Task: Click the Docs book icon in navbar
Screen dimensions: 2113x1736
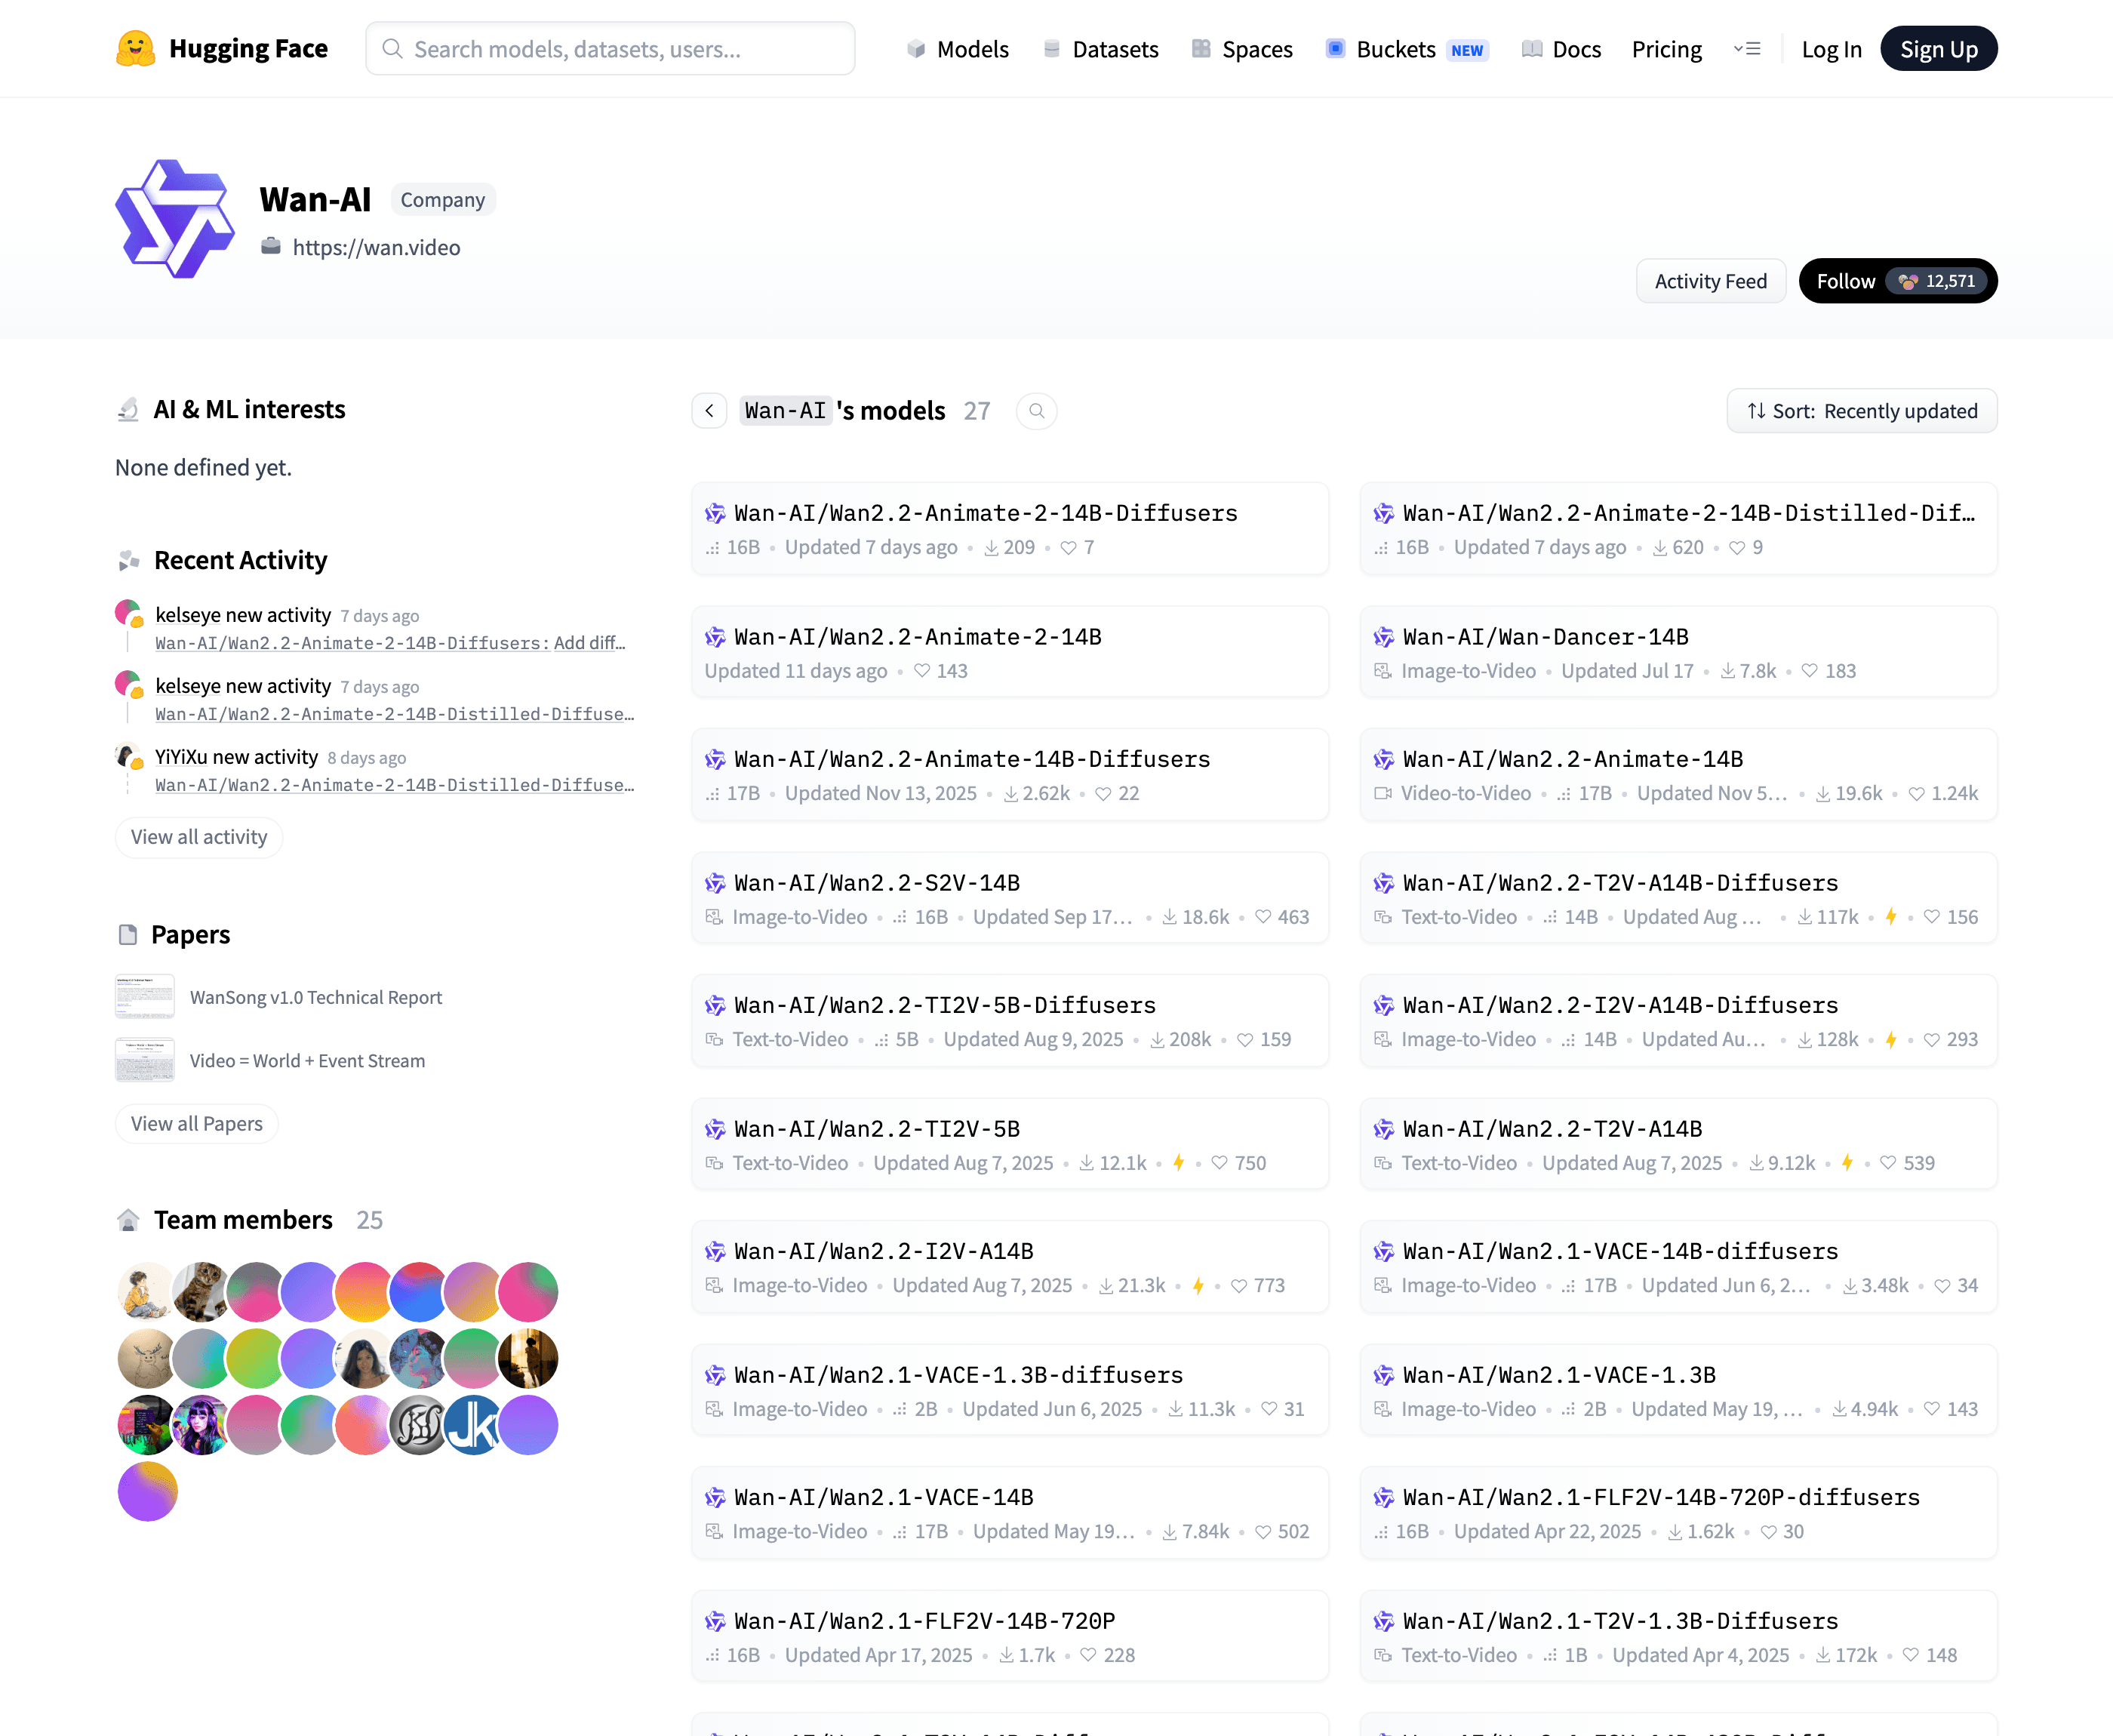Action: [1531, 49]
